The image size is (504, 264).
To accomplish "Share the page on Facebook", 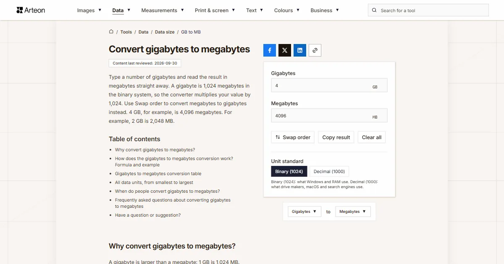I will tap(270, 50).
